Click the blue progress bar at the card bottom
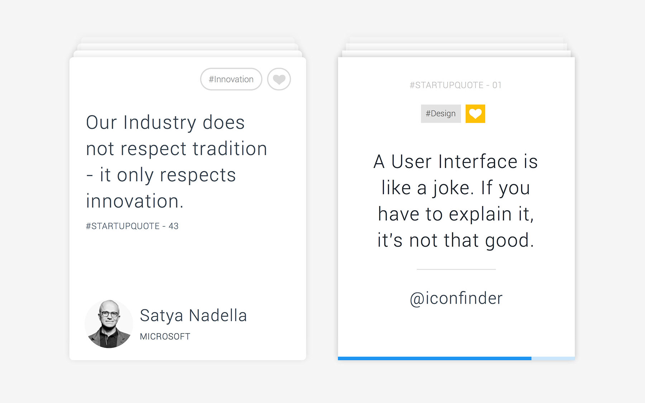Screen dimensions: 645x403 pyautogui.click(x=434, y=358)
